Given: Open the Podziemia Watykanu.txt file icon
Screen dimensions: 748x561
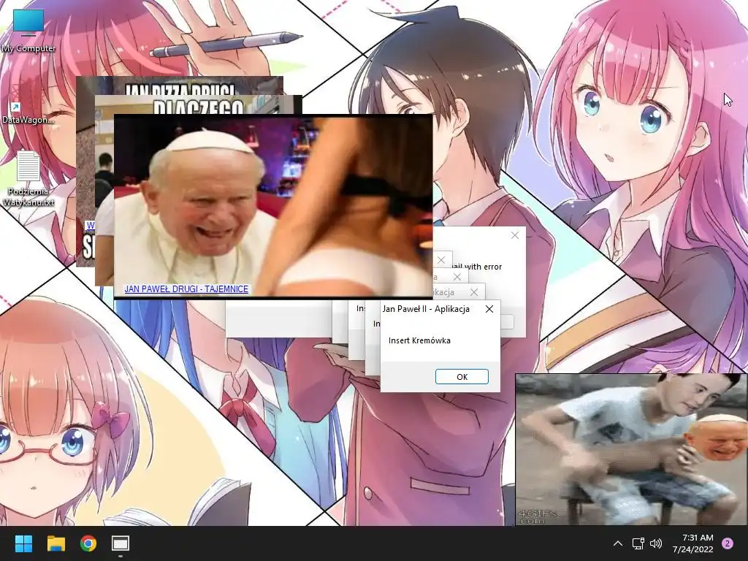Looking at the screenshot, I should coord(28,178).
